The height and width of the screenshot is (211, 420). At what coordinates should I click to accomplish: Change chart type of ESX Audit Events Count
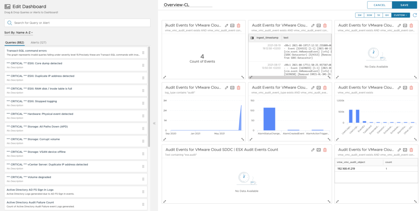coord(318,150)
